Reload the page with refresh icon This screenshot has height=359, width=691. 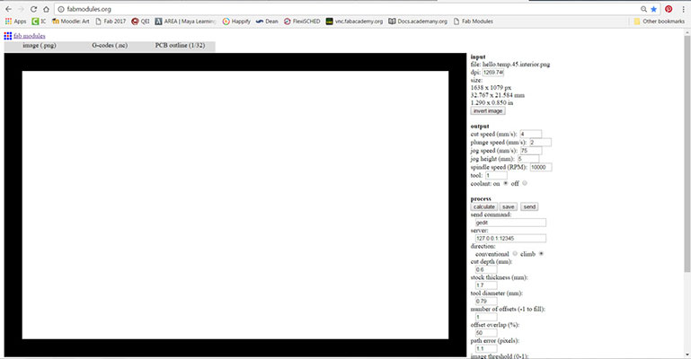pyautogui.click(x=33, y=9)
